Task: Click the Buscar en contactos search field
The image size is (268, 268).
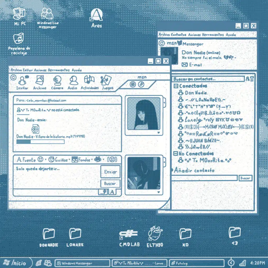Action: tap(208, 79)
